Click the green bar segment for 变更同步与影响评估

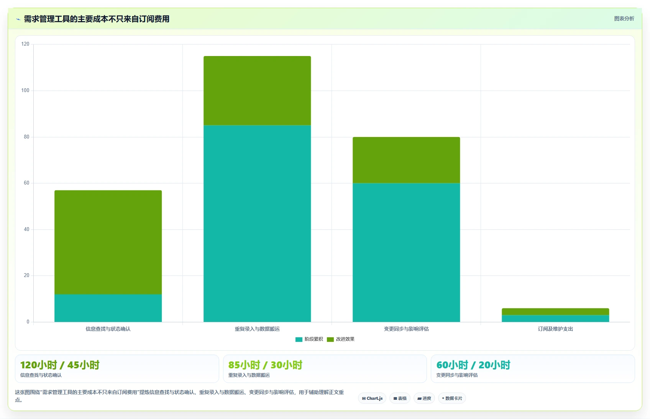coord(406,160)
